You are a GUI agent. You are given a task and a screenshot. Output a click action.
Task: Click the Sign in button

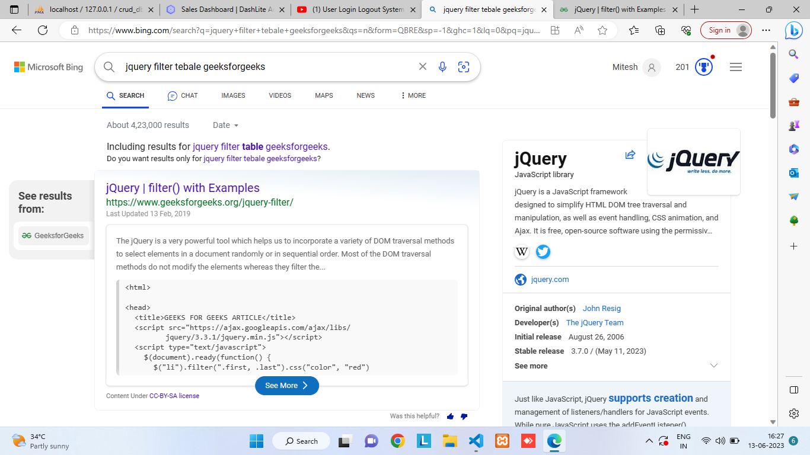(x=726, y=30)
